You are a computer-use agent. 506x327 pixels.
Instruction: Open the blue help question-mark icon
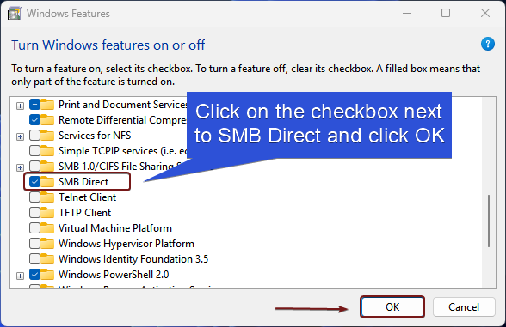click(x=488, y=44)
